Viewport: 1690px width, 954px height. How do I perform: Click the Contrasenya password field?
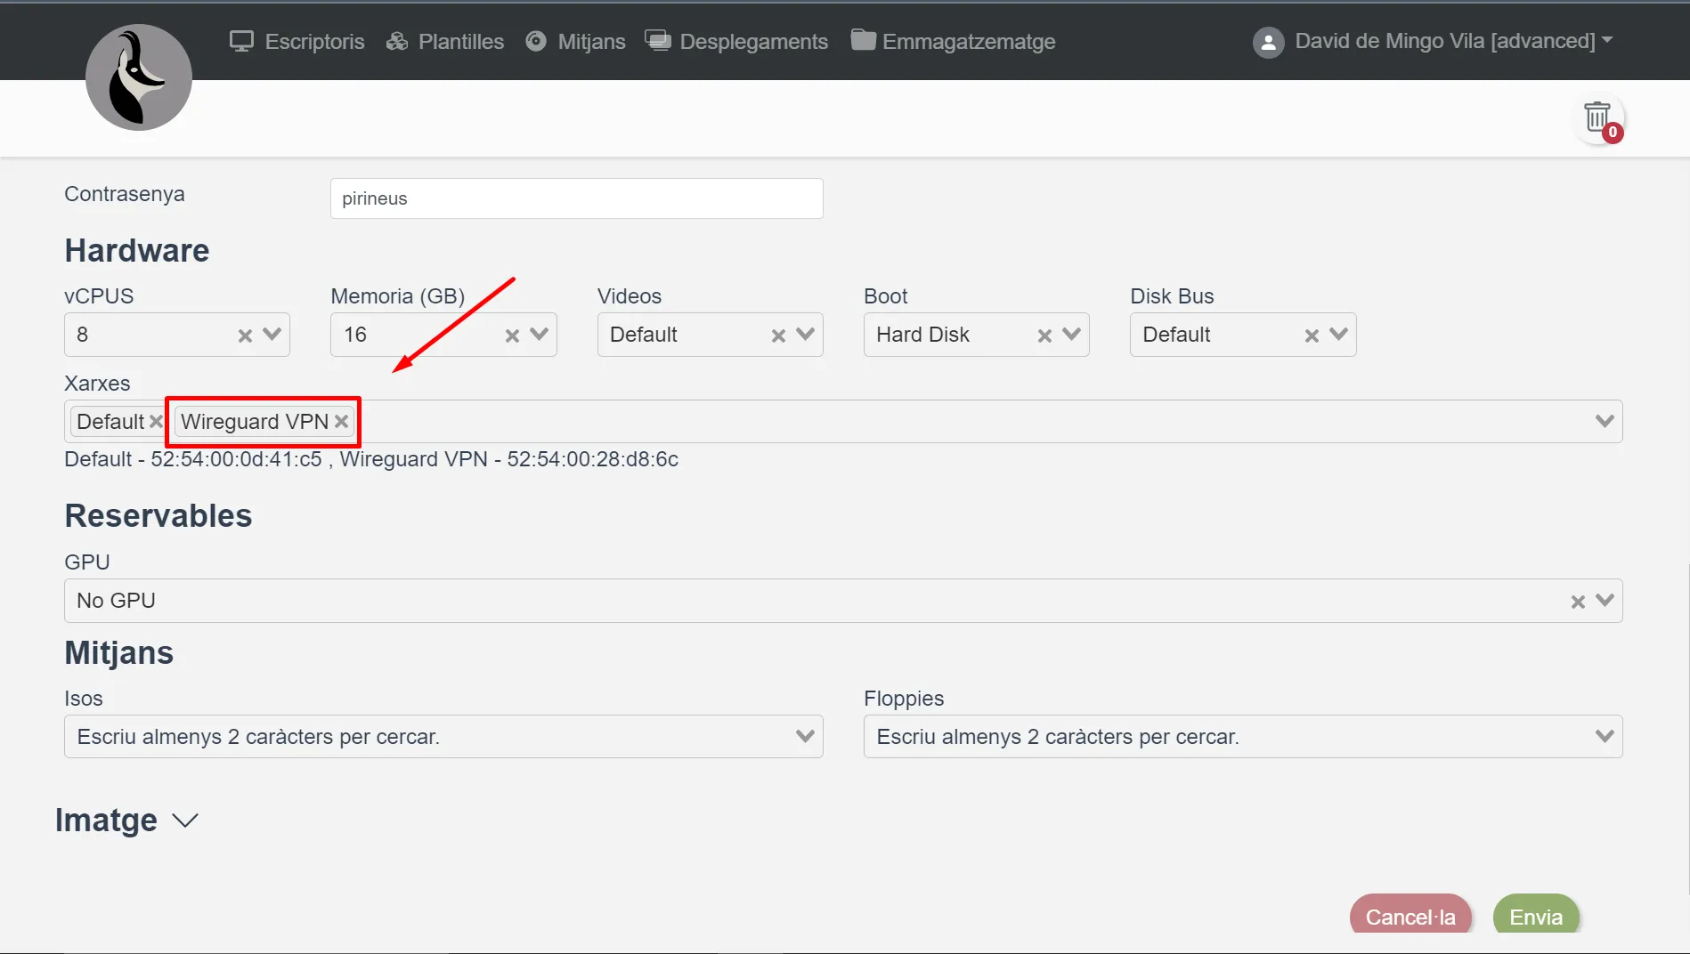[x=576, y=198]
